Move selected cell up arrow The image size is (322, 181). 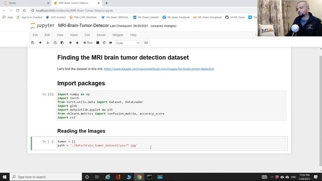pos(70,43)
